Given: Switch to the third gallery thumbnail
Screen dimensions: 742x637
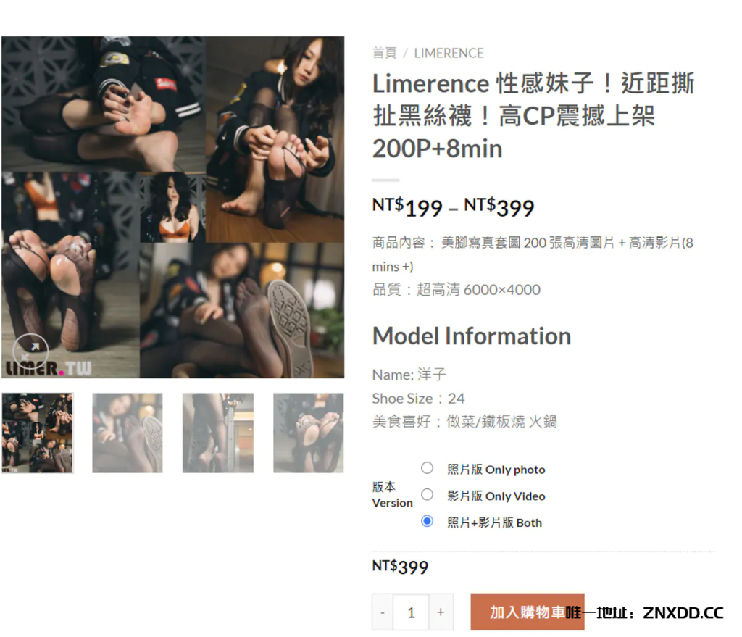Looking at the screenshot, I should (218, 433).
